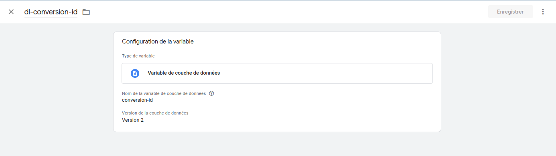
Task: Select the 'Variable de couche de données' type row
Action: tap(277, 73)
